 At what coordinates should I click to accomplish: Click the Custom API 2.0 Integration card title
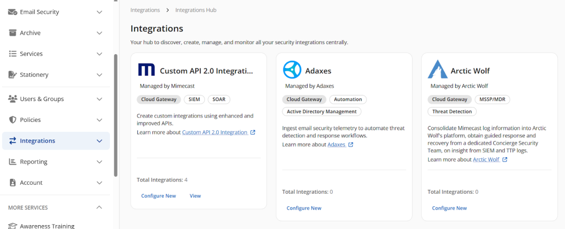pyautogui.click(x=206, y=71)
